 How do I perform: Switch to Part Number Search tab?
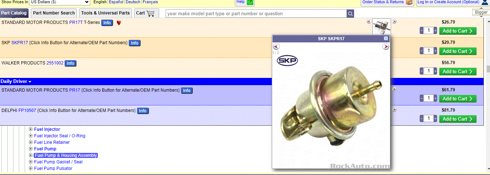54,13
